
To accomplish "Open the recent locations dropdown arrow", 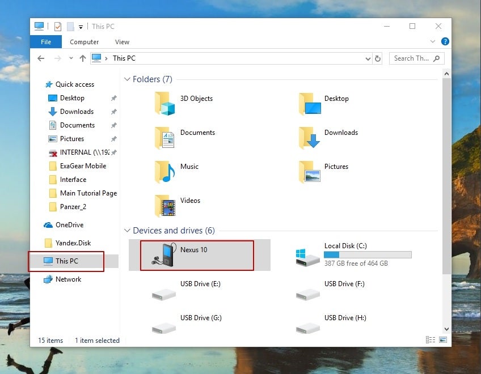I will [x=71, y=58].
